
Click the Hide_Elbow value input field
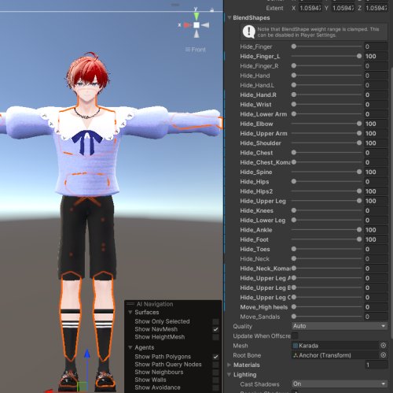tap(376, 124)
